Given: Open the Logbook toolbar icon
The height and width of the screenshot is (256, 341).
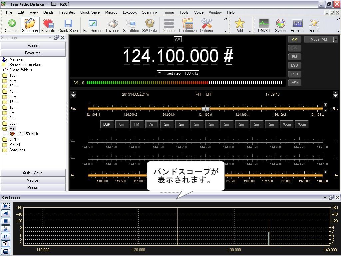Looking at the screenshot, I should (x=113, y=25).
